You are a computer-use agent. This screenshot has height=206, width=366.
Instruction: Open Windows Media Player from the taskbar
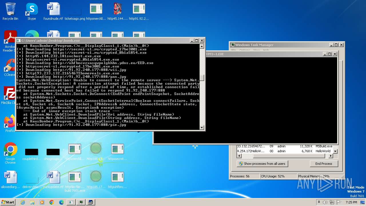tap(42, 202)
